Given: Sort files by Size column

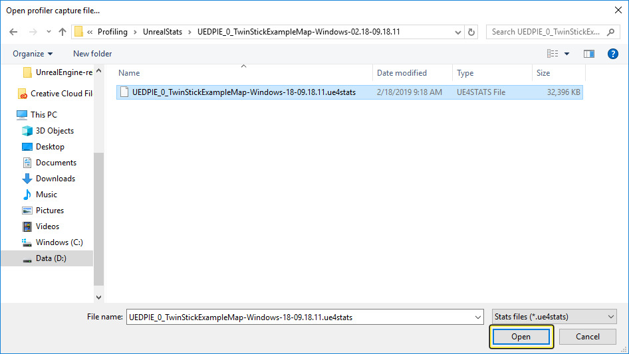Looking at the screenshot, I should [543, 73].
